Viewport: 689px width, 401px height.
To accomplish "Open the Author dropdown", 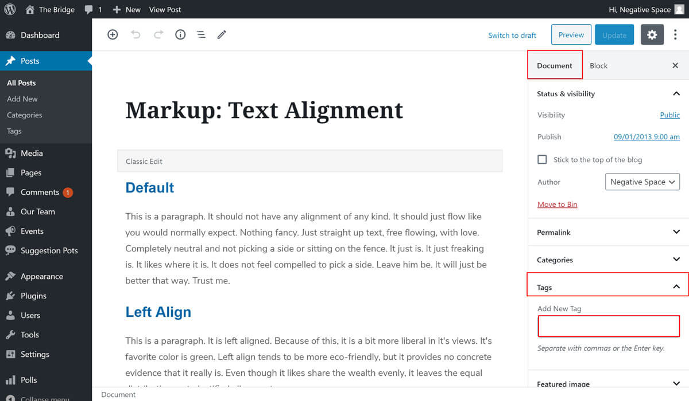I will 642,182.
